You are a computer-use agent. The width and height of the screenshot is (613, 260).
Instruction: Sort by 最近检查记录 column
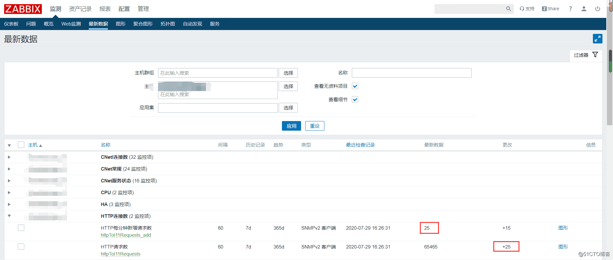[360, 145]
